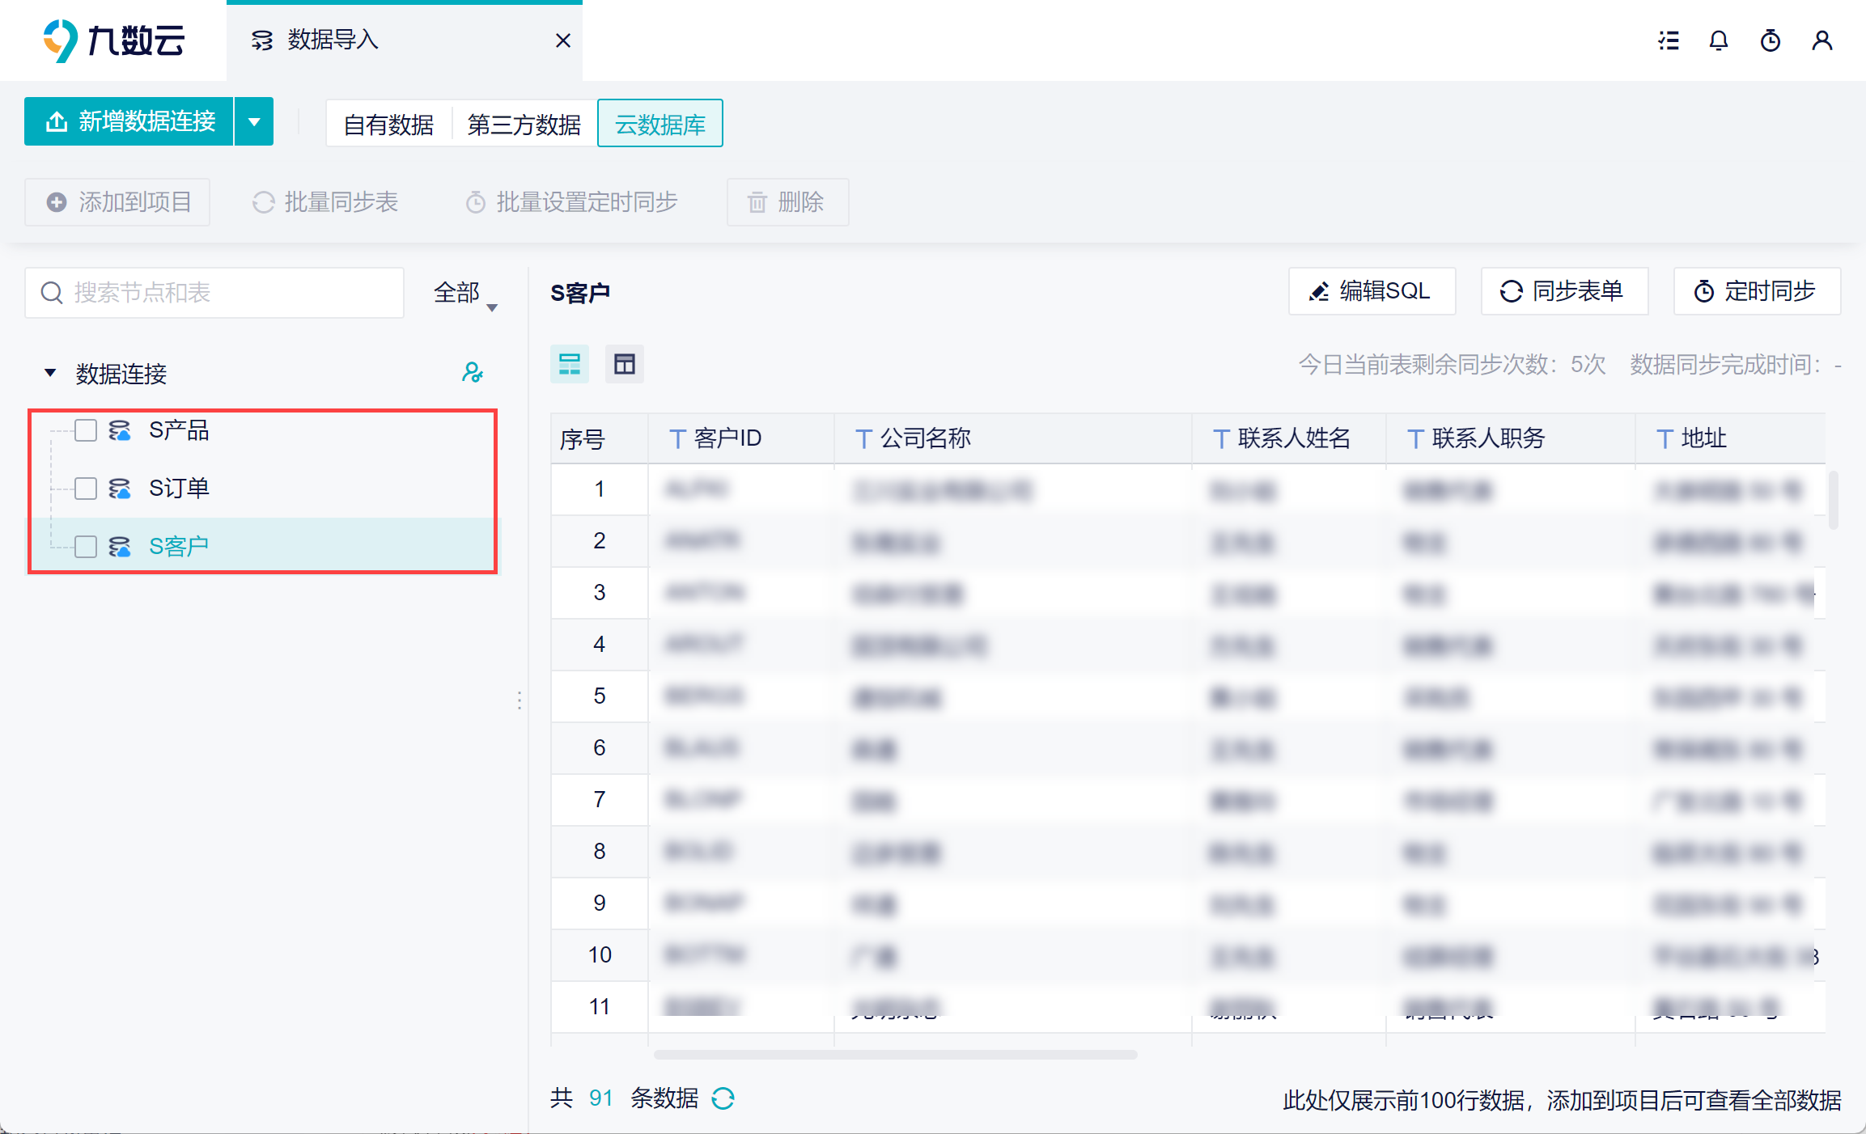1866x1134 pixels.
Task: Open the notifications bell icon
Action: click(1719, 40)
